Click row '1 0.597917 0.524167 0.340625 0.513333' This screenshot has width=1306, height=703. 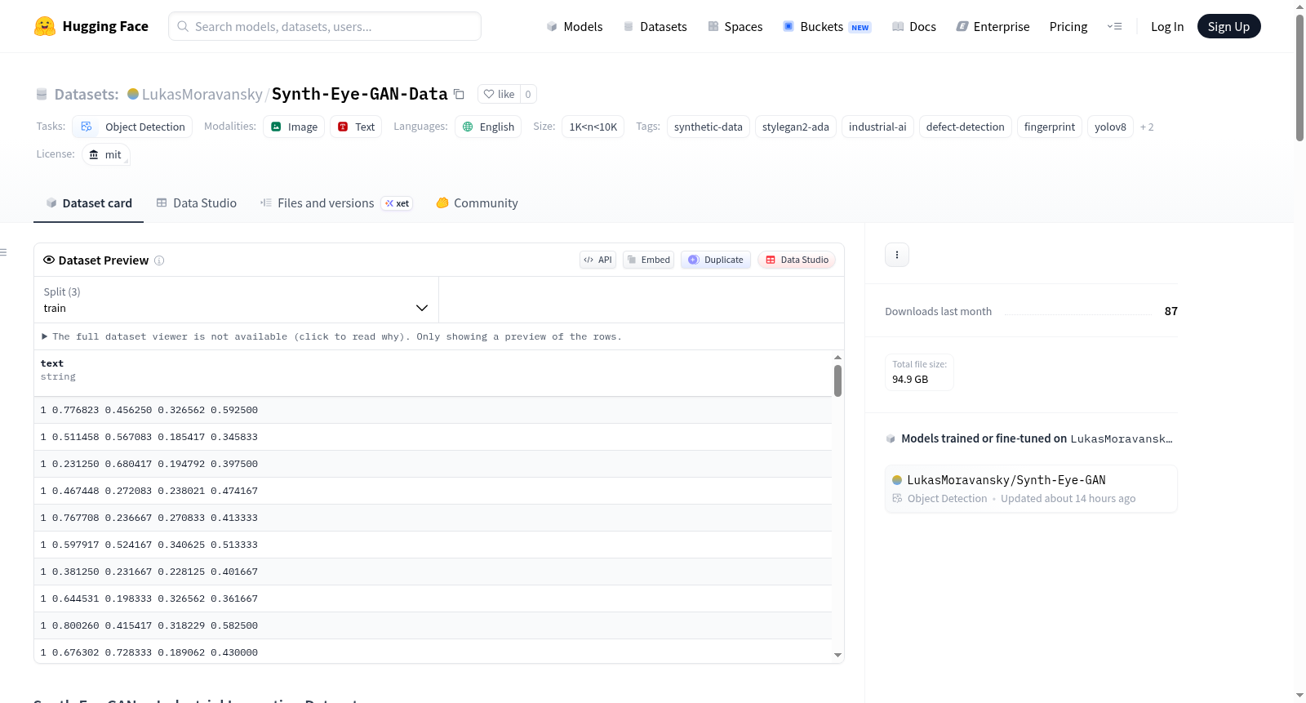433,545
